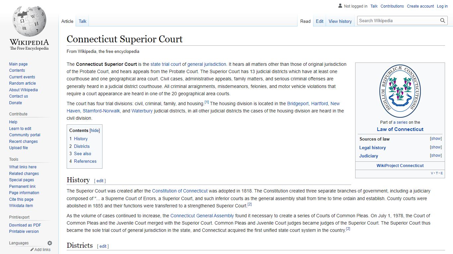Open the Hartford link
This screenshot has height=254, width=453.
coord(319,104)
